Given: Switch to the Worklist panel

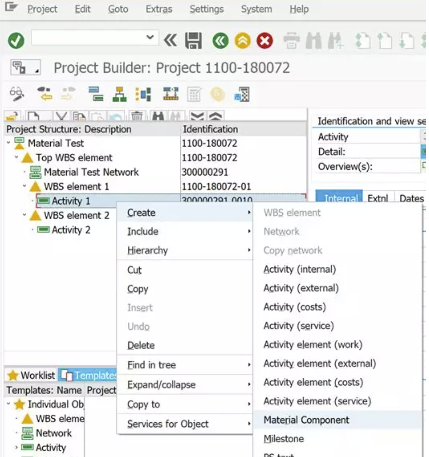Looking at the screenshot, I should coord(32,375).
